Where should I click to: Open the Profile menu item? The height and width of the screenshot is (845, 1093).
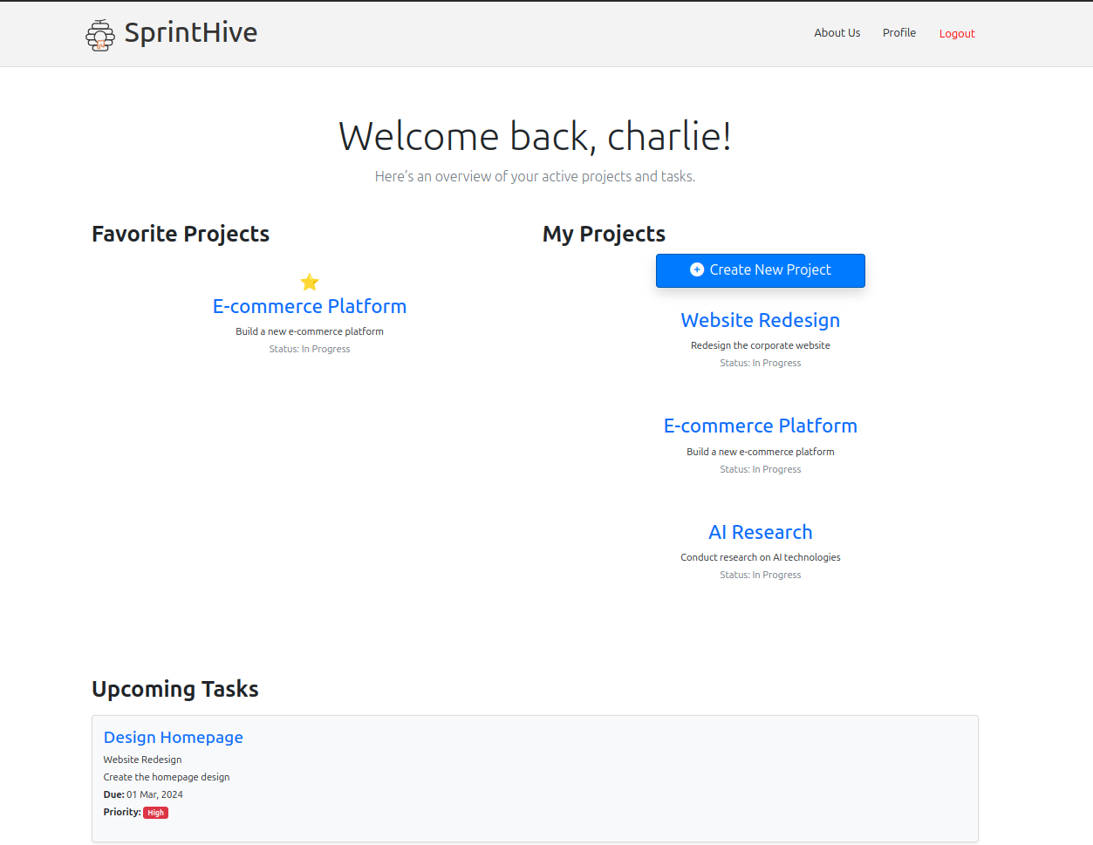[898, 32]
